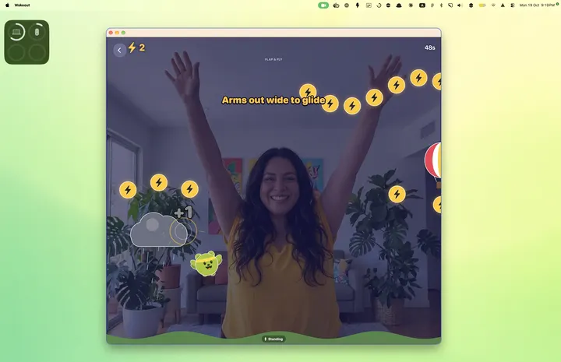Click the striped hot air balloon
Screen dimensions: 561x362
(x=433, y=163)
